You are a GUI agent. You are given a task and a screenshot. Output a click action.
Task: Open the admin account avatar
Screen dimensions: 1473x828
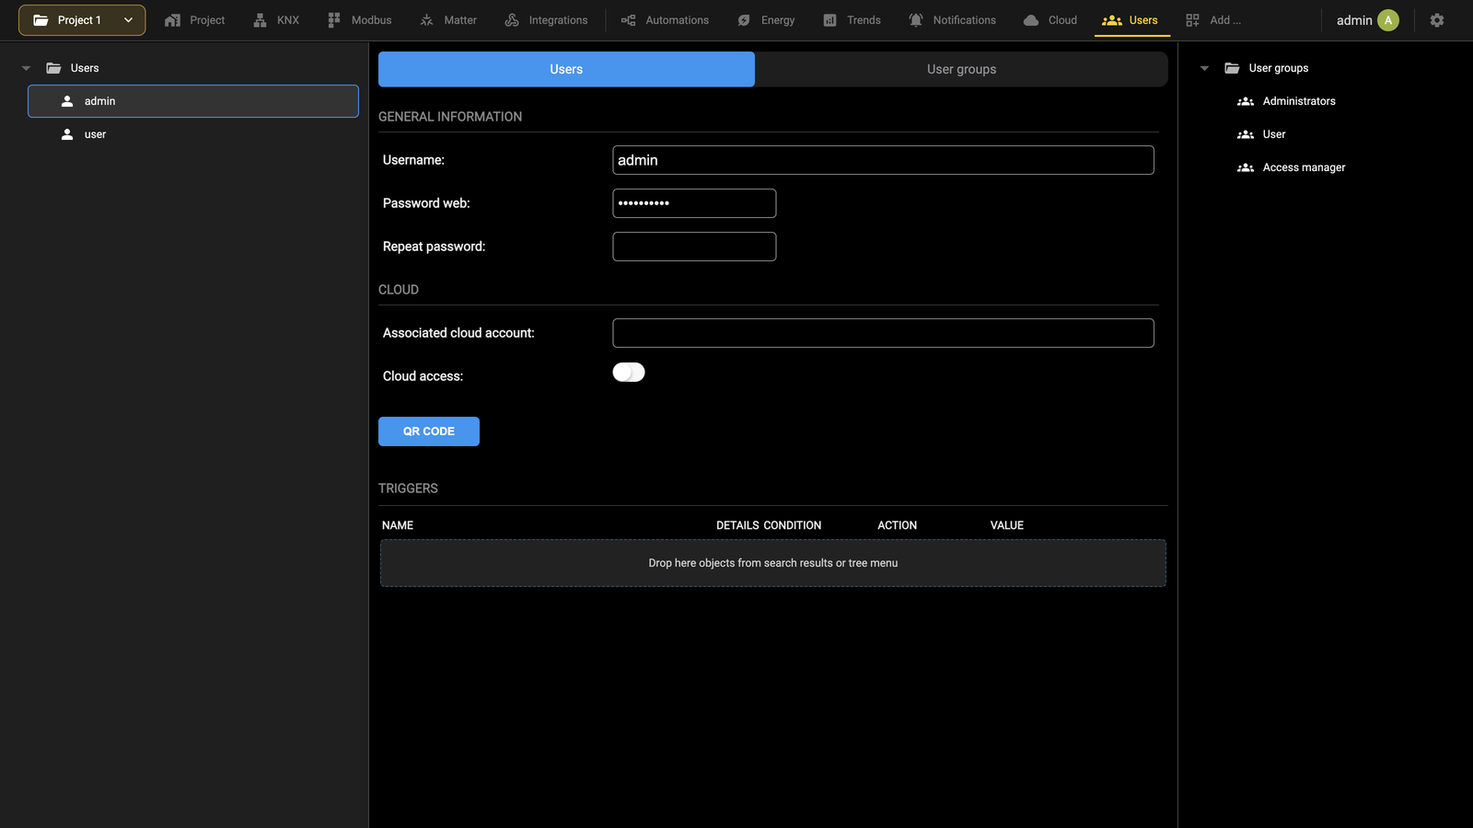click(x=1388, y=20)
